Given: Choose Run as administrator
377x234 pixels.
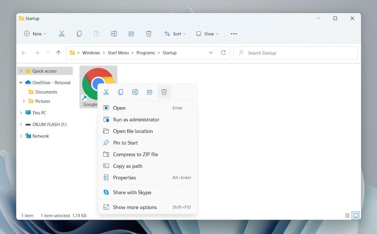Looking at the screenshot, I should tap(147, 119).
